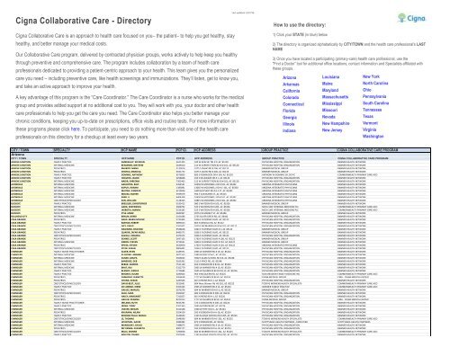Select the Mississippi link
Viewport: 450px width, 347px height.
coord(332,103)
